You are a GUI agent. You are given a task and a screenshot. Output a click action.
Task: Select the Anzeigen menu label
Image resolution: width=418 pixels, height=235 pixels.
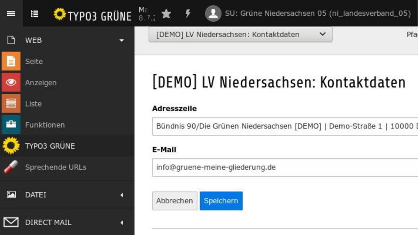point(41,83)
